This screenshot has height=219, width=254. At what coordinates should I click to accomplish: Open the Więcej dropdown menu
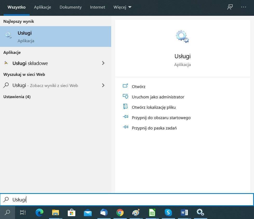pos(122,7)
